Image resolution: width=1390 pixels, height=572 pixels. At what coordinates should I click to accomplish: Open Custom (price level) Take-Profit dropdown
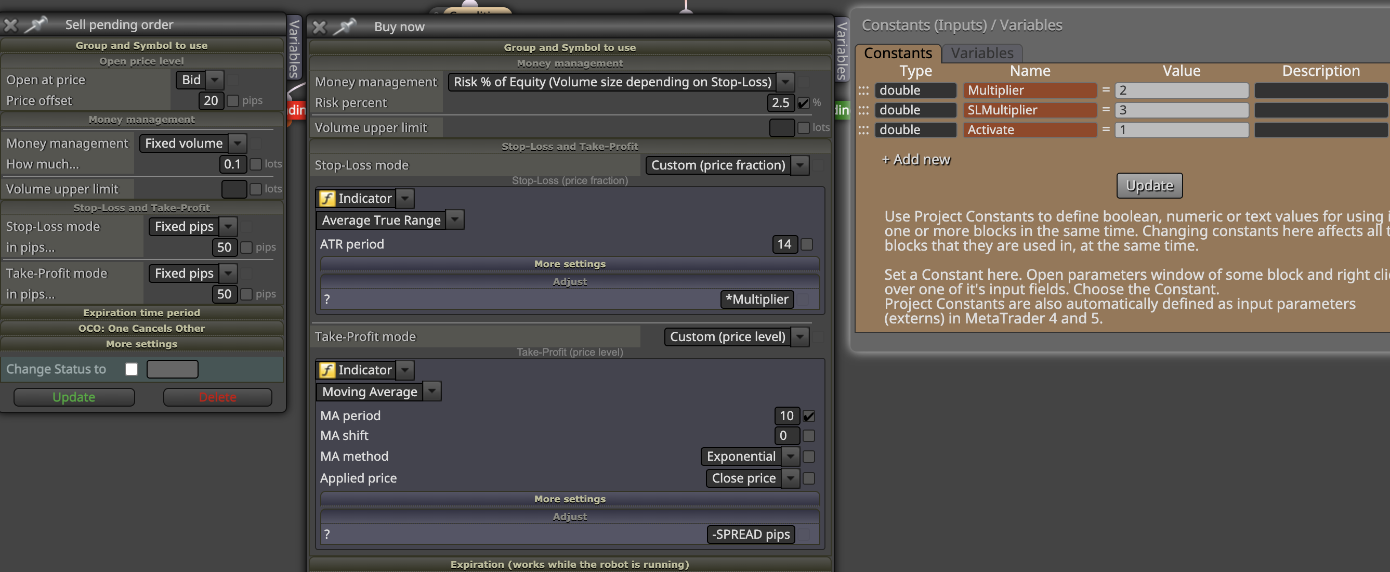tap(799, 337)
